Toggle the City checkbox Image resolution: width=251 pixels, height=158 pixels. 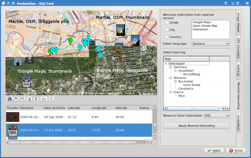coord(166,30)
